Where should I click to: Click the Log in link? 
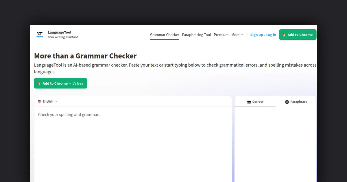click(x=271, y=35)
